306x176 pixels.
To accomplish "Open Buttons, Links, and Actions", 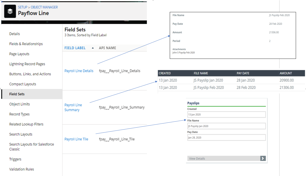I will [30, 74].
